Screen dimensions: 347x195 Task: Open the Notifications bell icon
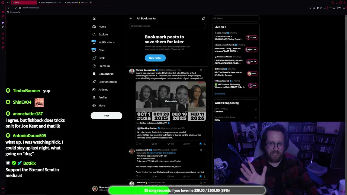(94, 42)
